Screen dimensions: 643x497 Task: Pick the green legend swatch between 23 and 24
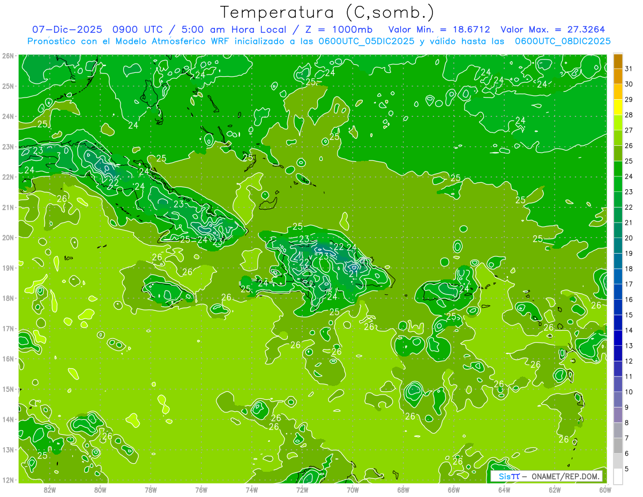pyautogui.click(x=618, y=184)
